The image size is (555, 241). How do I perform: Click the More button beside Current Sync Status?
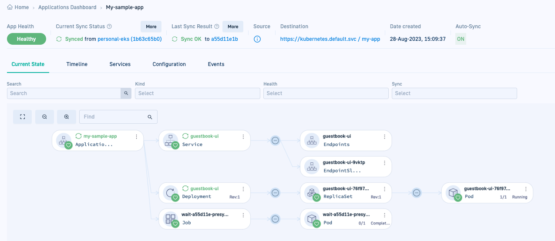[x=151, y=26]
